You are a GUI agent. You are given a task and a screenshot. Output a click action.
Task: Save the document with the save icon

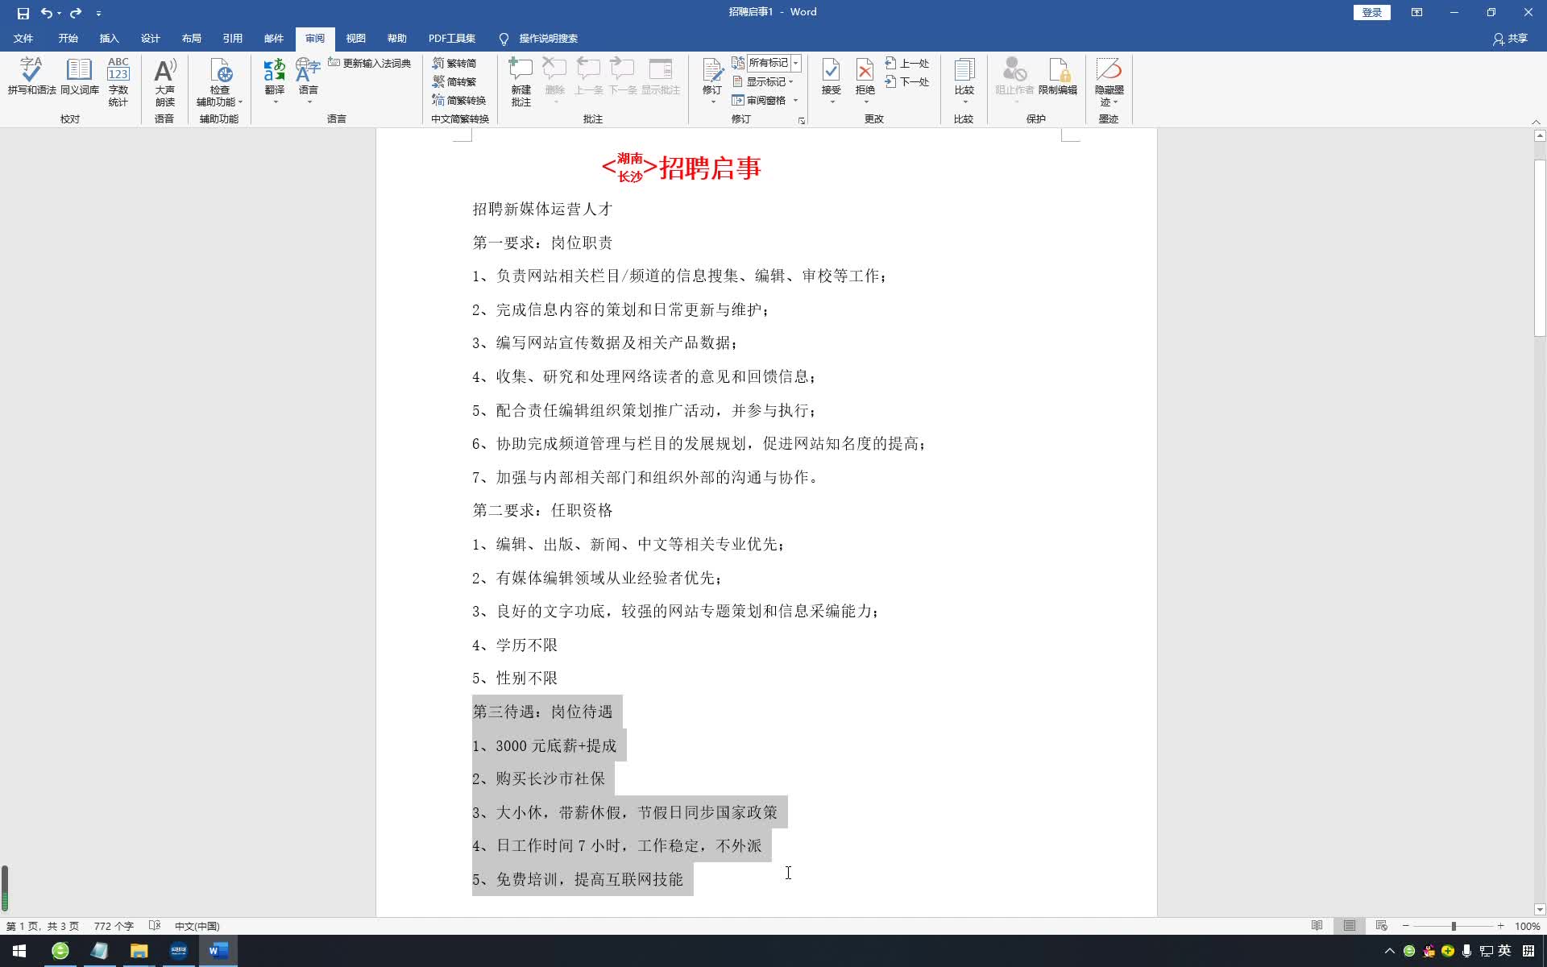(x=23, y=13)
